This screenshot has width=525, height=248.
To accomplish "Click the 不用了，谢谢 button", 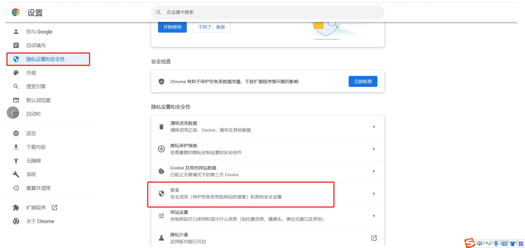I will coord(211,27).
